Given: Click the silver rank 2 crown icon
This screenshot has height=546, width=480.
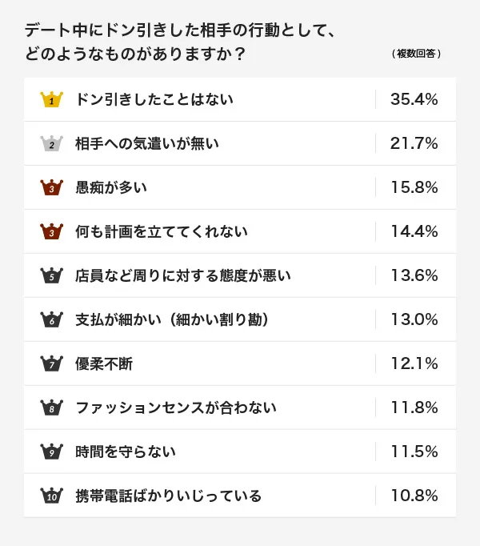Looking at the screenshot, I should coord(51,144).
